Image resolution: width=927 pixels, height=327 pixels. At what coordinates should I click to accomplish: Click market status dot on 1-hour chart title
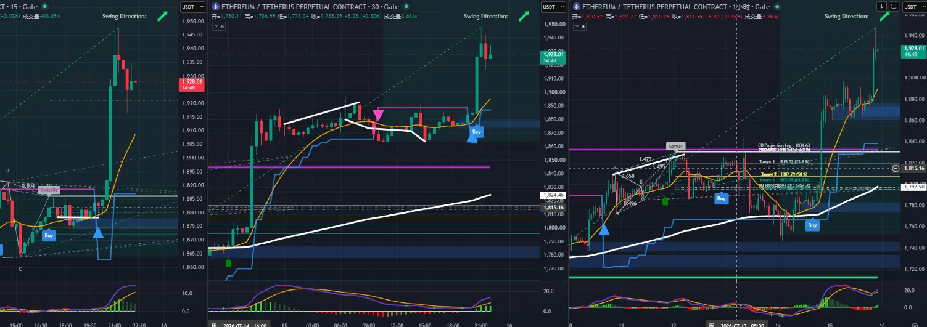pos(777,7)
